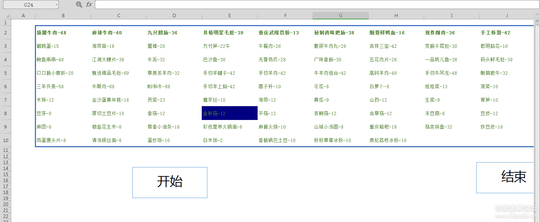Click the vertical scrollbar up arrow

click(537, 21)
